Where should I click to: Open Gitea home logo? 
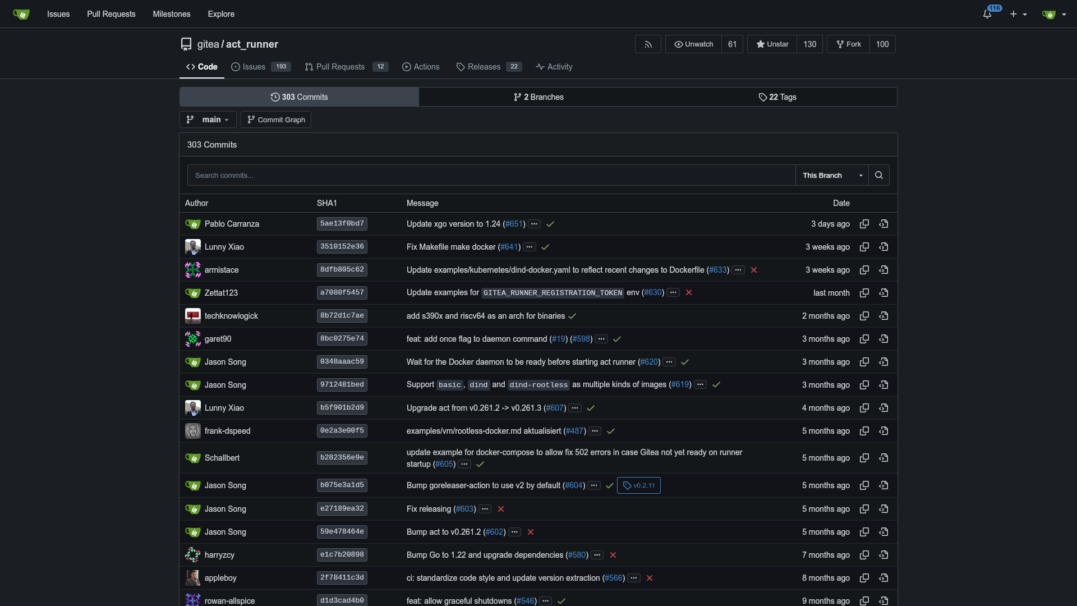(21, 14)
